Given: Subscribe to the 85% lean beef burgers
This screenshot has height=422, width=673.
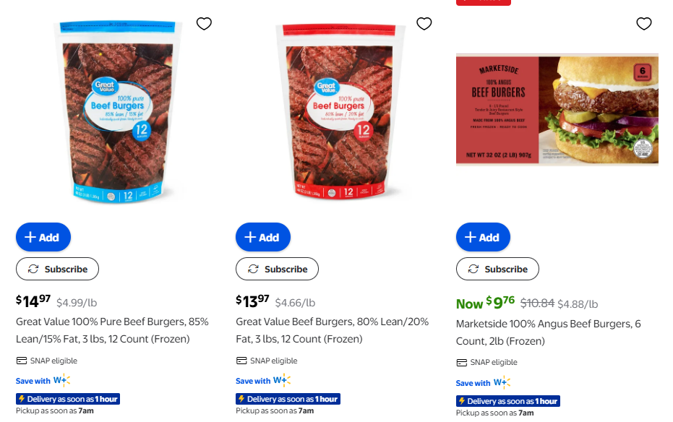Looking at the screenshot, I should (58, 269).
